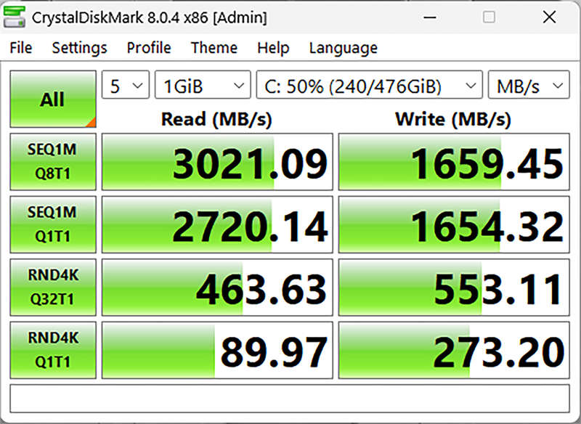Click the RND4K Q1T1 write value 273.20
Image resolution: width=581 pixels, height=424 pixels.
point(454,351)
